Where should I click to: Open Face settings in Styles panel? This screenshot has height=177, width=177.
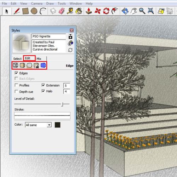pos(22,65)
